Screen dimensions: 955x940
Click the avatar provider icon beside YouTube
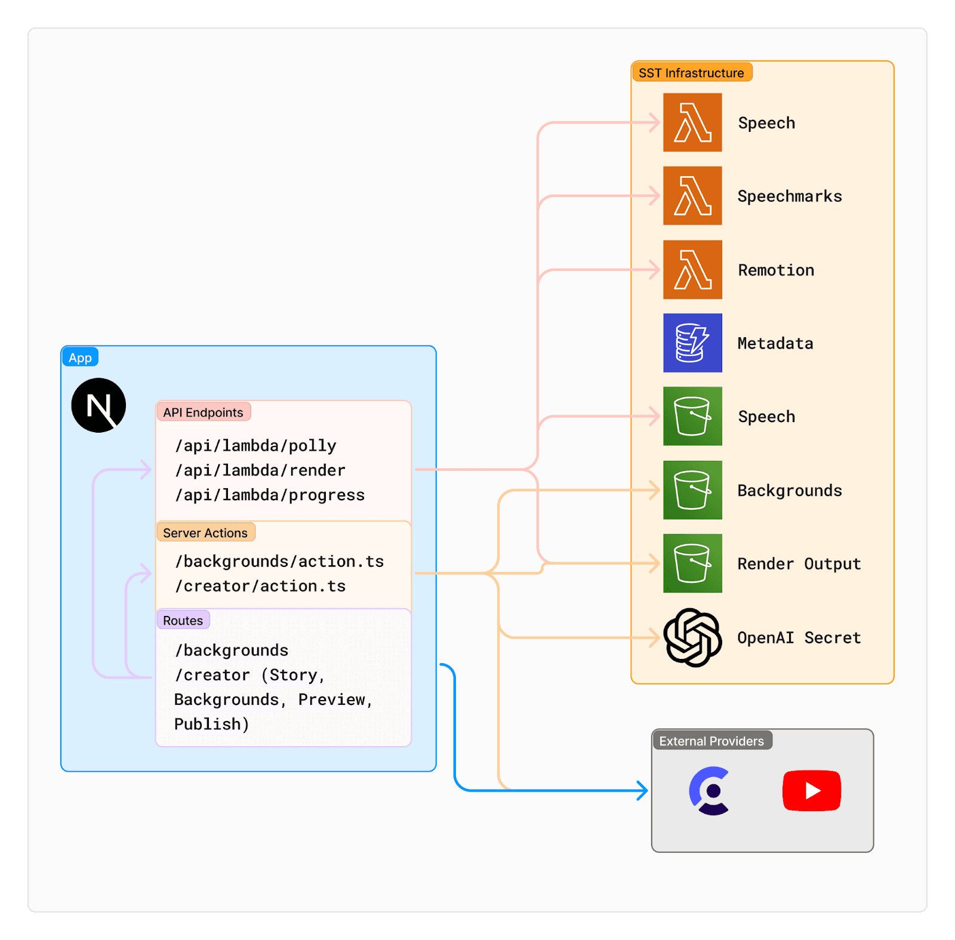pyautogui.click(x=710, y=791)
